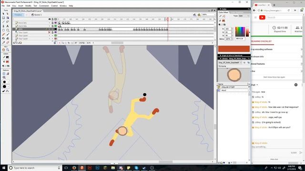Select the Ink Bottle tool
The image size is (305, 171).
tap(3, 38)
